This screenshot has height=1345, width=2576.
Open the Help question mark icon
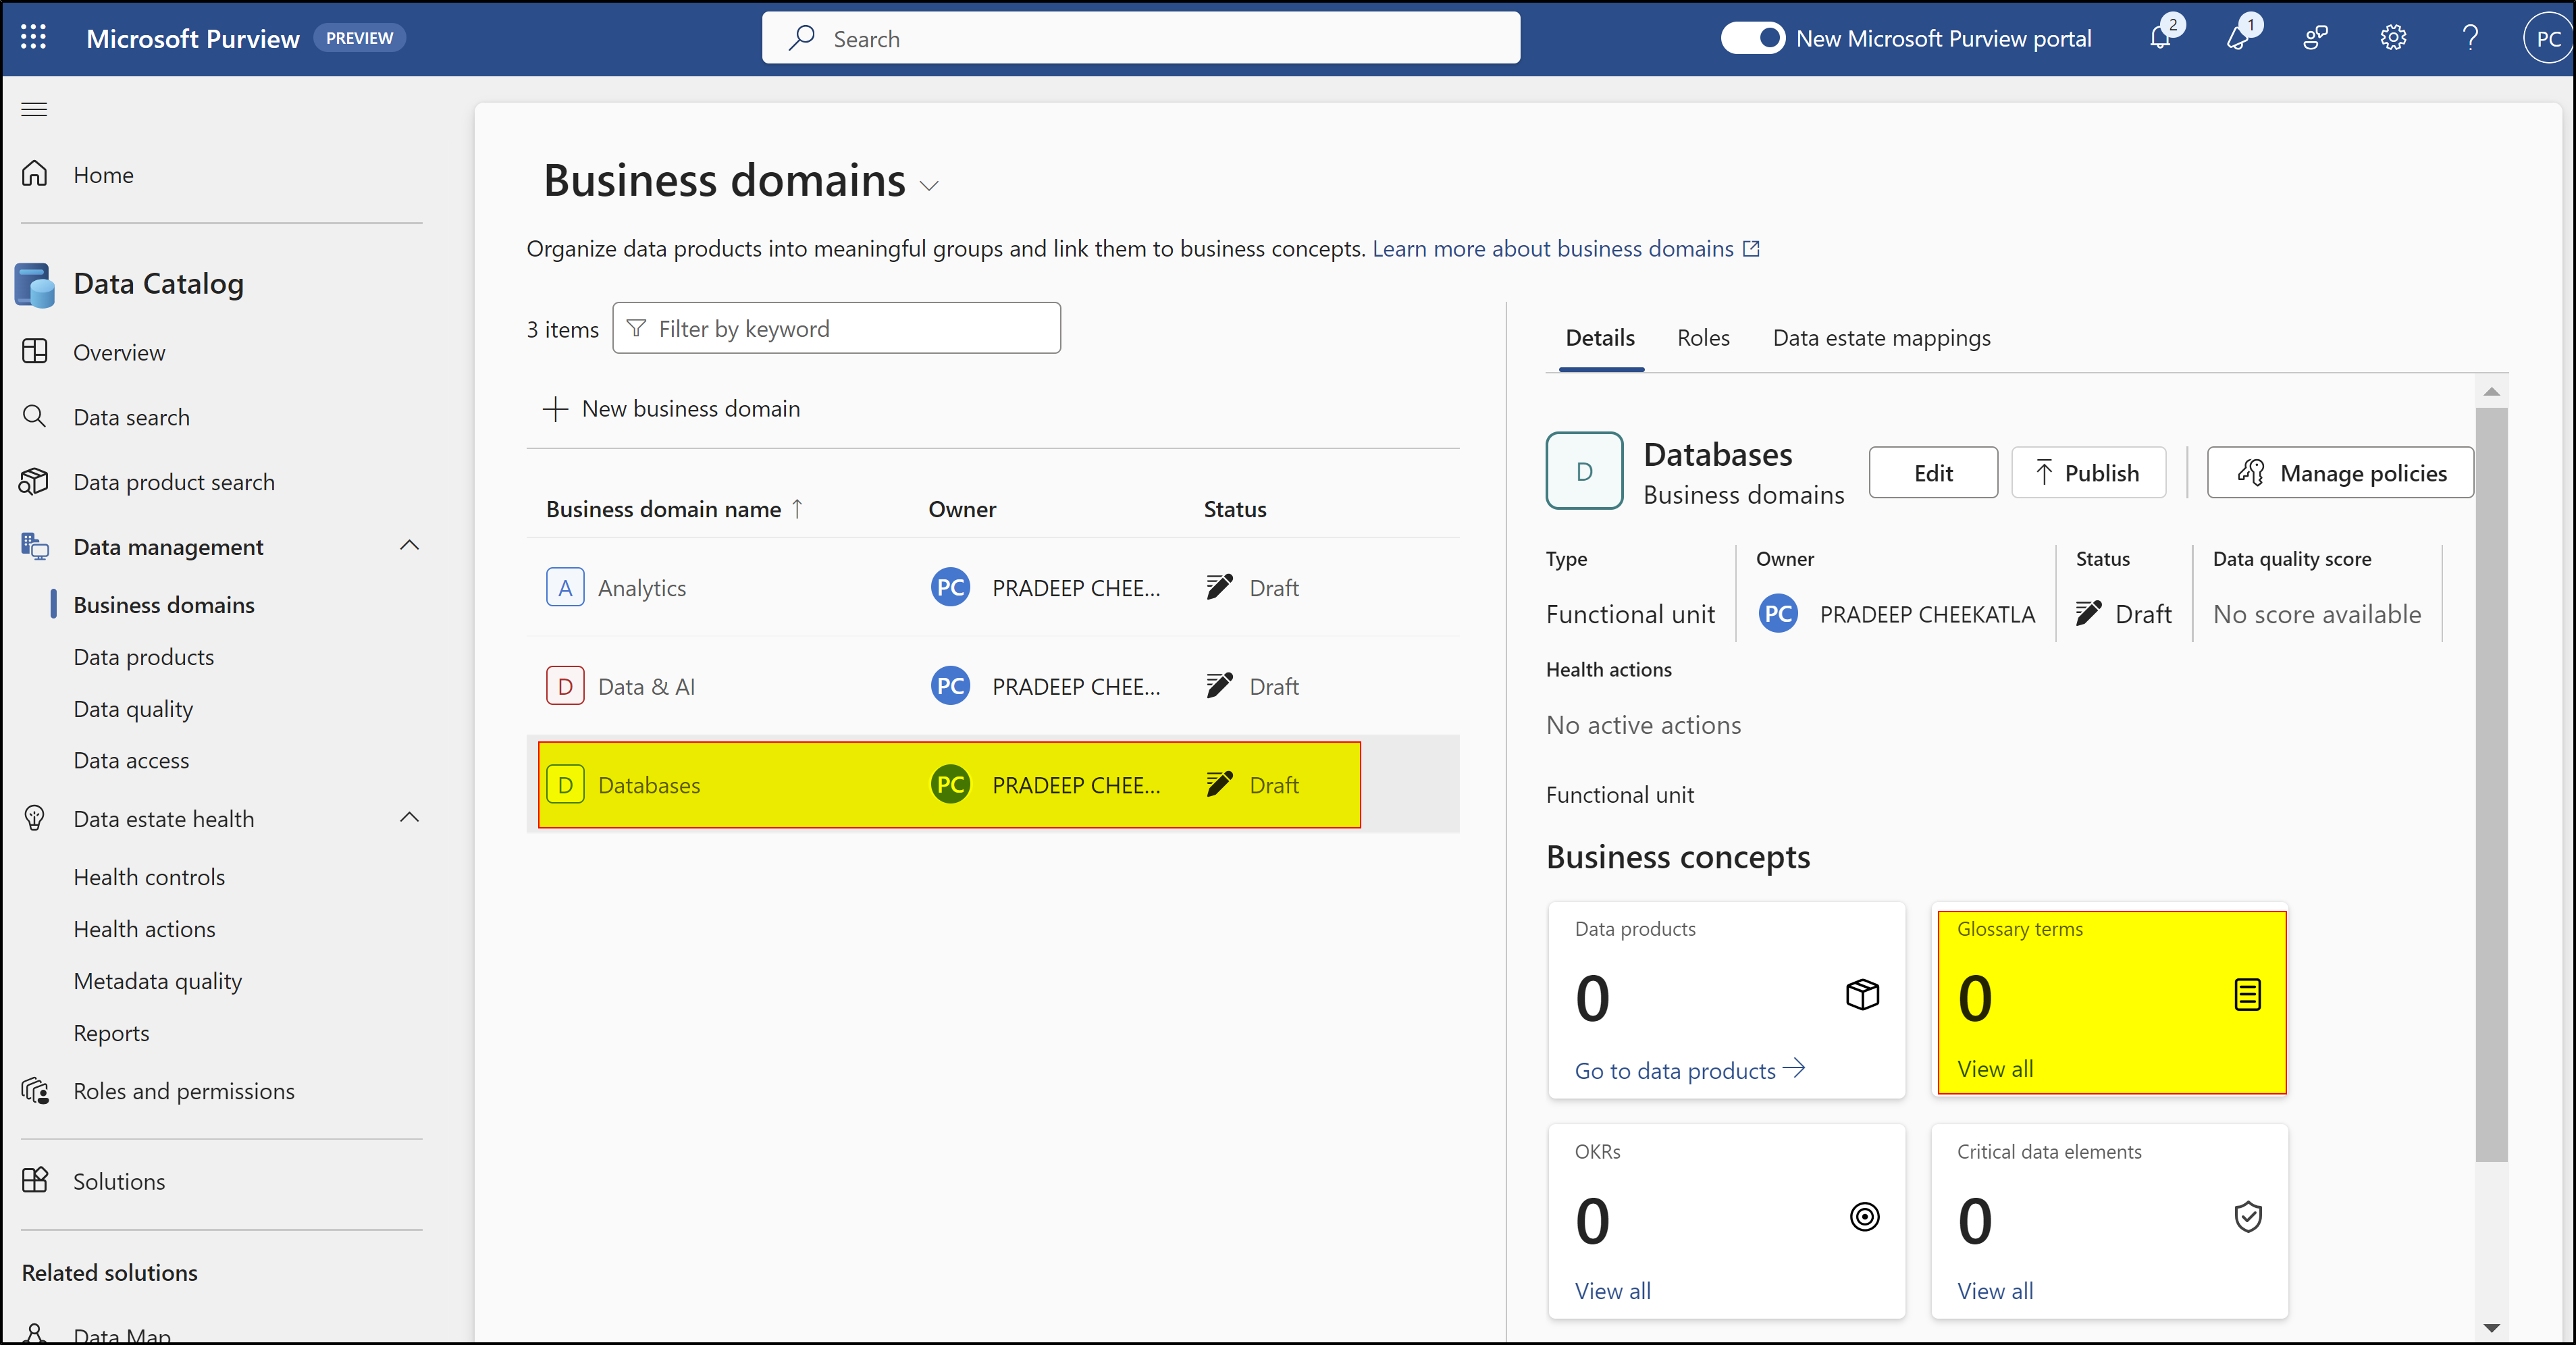[2470, 38]
